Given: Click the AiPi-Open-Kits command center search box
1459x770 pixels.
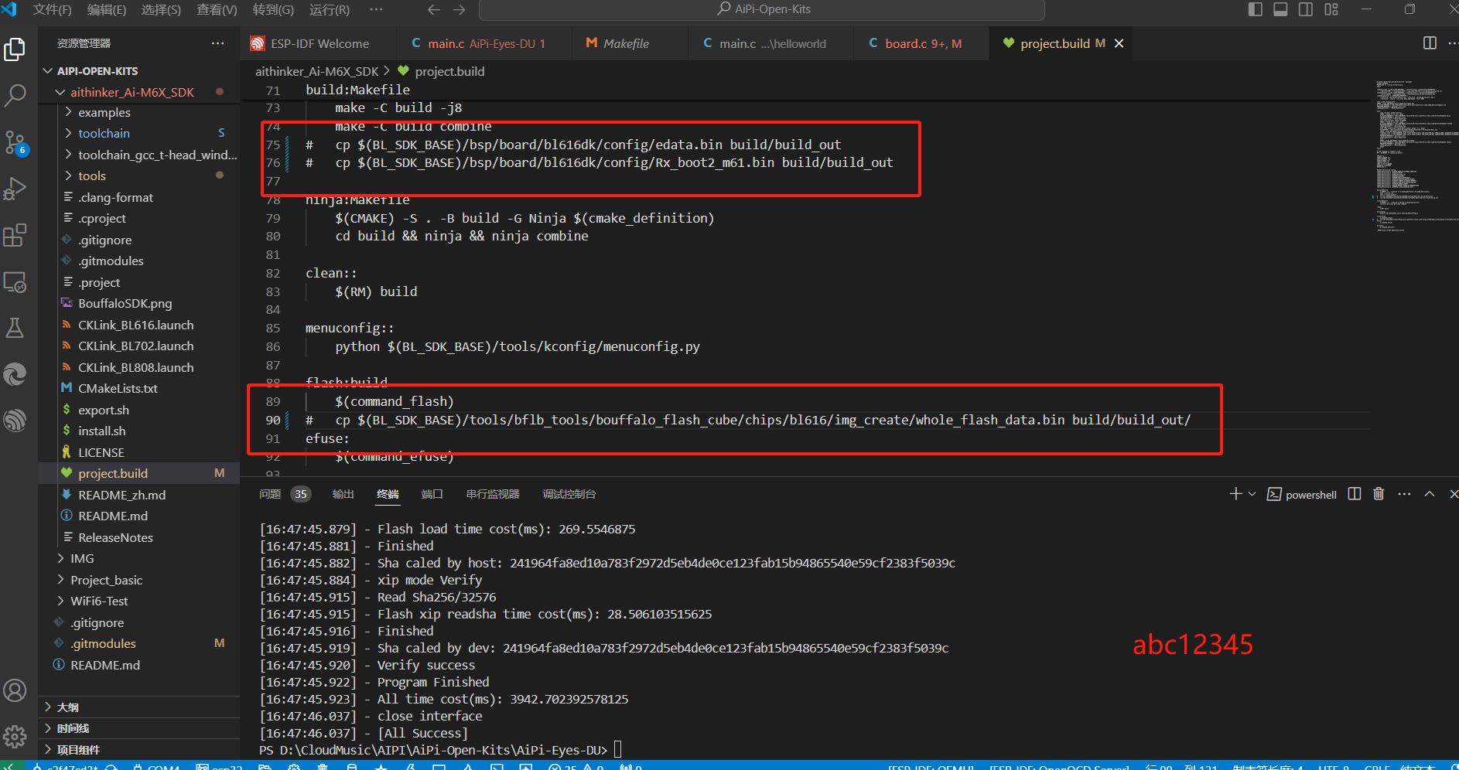Looking at the screenshot, I should point(762,9).
